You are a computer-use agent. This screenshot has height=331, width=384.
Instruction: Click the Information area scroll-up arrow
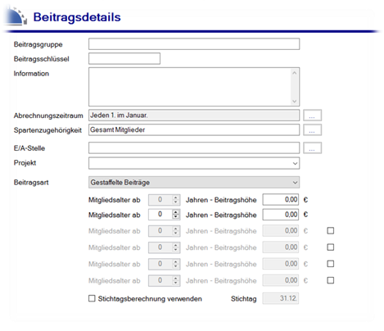click(x=295, y=73)
